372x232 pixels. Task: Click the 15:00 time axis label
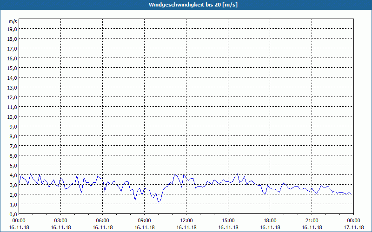(x=228, y=221)
